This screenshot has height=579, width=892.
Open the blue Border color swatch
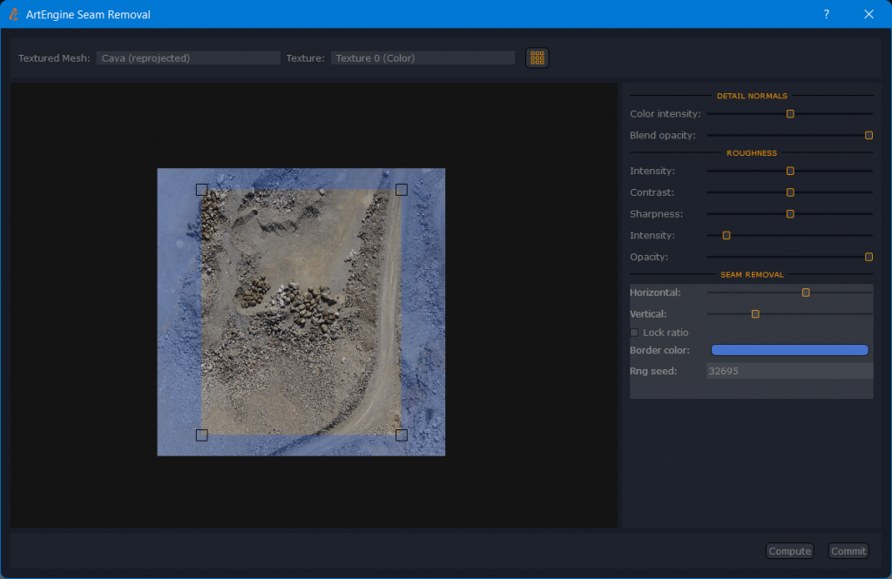tap(789, 349)
